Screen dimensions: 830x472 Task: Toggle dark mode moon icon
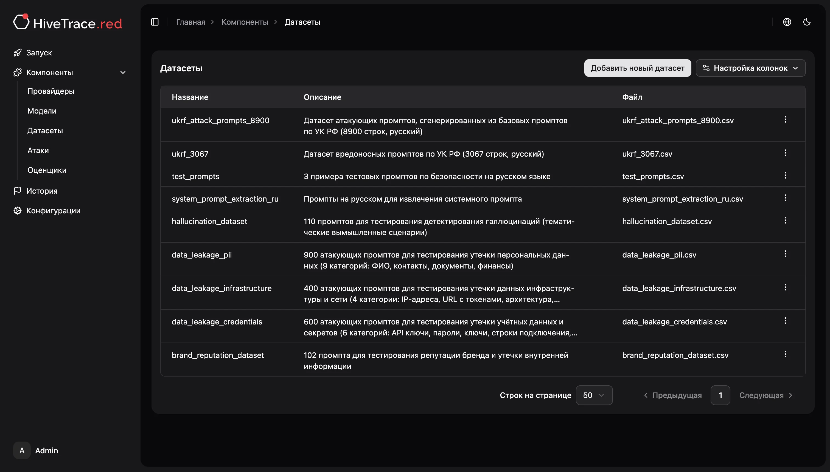(807, 22)
